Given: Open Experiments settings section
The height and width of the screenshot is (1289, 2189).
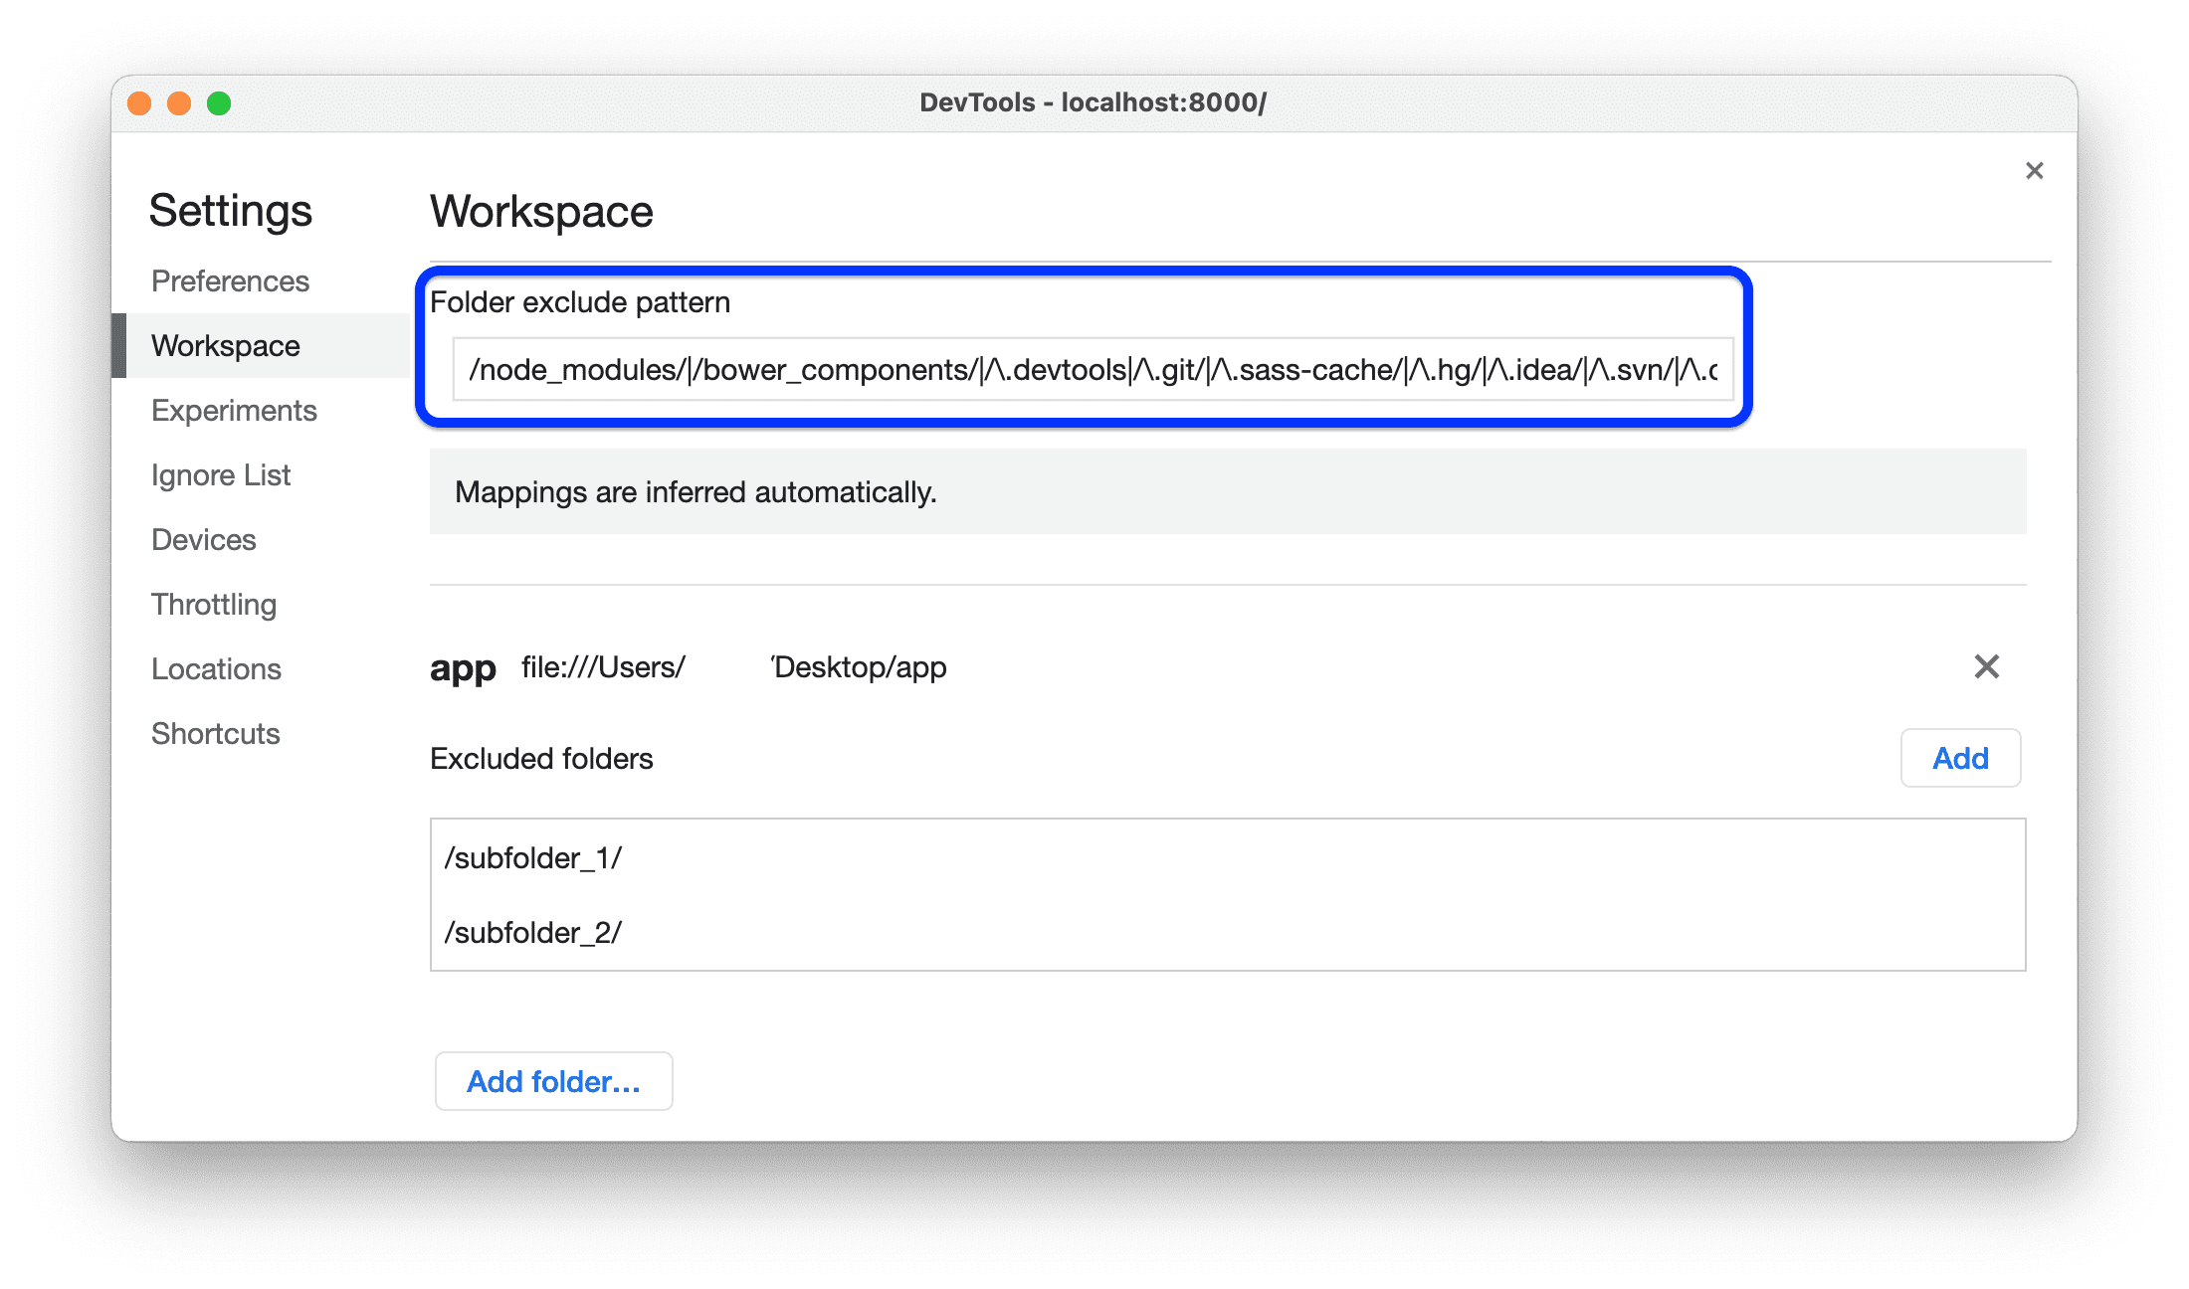Looking at the screenshot, I should (234, 408).
